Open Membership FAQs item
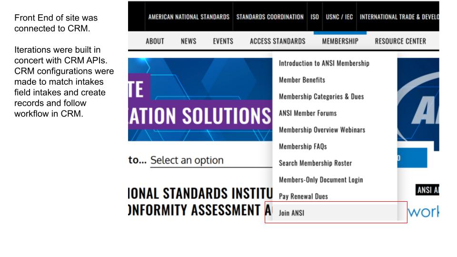This screenshot has width=457, height=257. pyautogui.click(x=303, y=147)
